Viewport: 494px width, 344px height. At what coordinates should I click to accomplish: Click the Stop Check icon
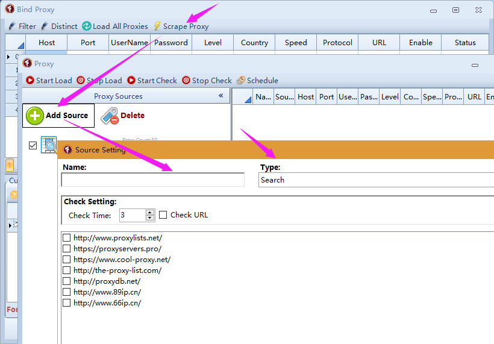(x=186, y=80)
